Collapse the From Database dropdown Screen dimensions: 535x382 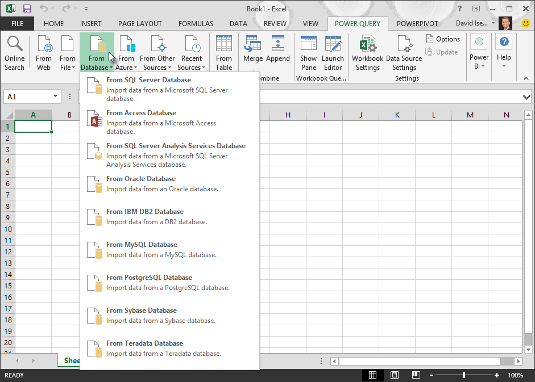[97, 53]
